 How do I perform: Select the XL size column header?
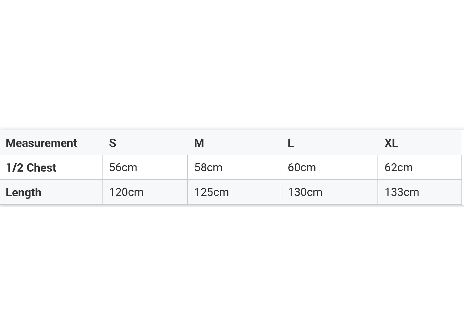[x=391, y=143]
